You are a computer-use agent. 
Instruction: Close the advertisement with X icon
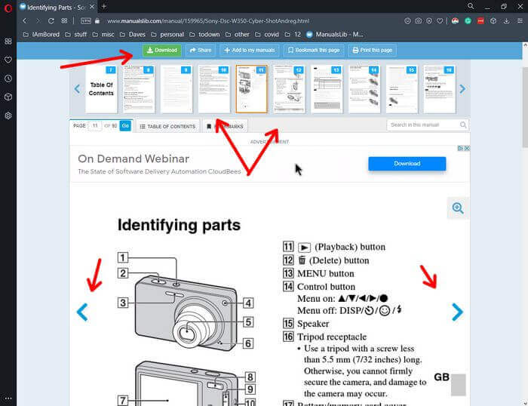tap(467, 148)
